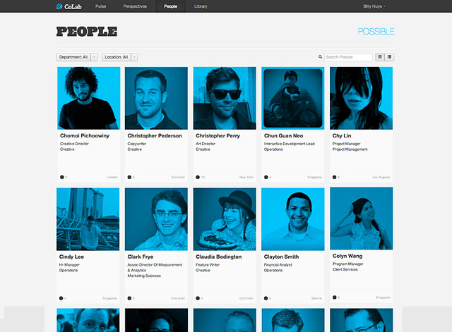The width and height of the screenshot is (452, 332).
Task: Focus the Search People field
Action: point(348,57)
